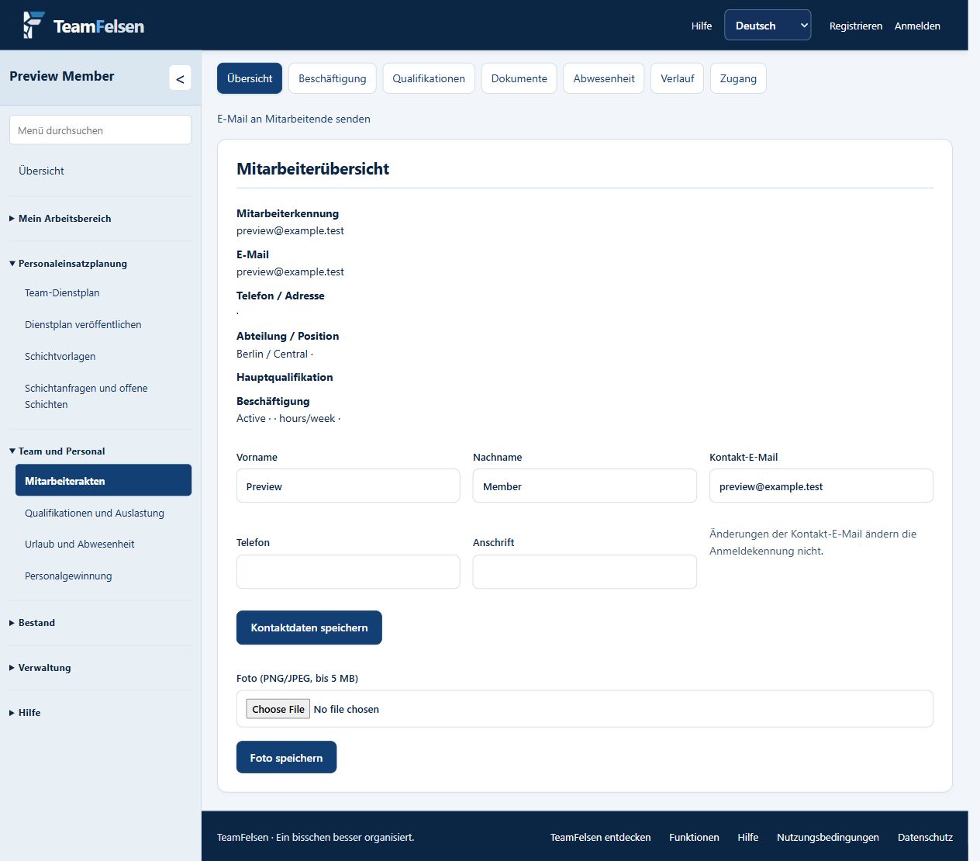
Task: Click the Kontaktdaten speichern button
Action: click(x=309, y=628)
